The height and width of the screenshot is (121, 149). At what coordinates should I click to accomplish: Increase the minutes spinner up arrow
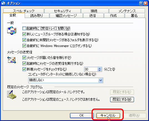[x=100, y=68]
